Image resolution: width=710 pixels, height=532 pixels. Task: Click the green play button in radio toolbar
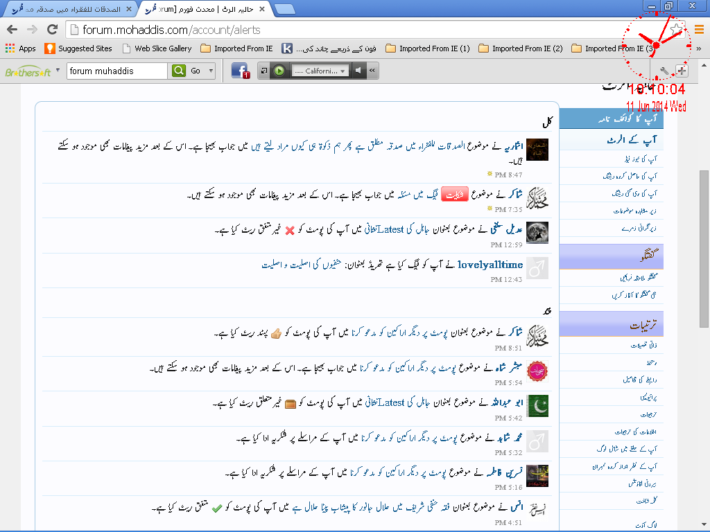pos(279,71)
